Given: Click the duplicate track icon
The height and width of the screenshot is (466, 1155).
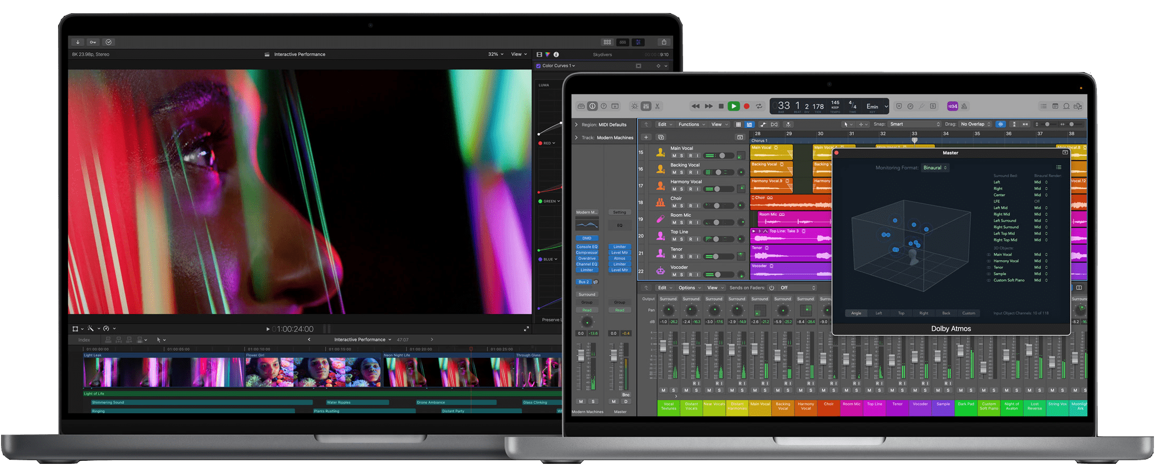Looking at the screenshot, I should (x=660, y=137).
